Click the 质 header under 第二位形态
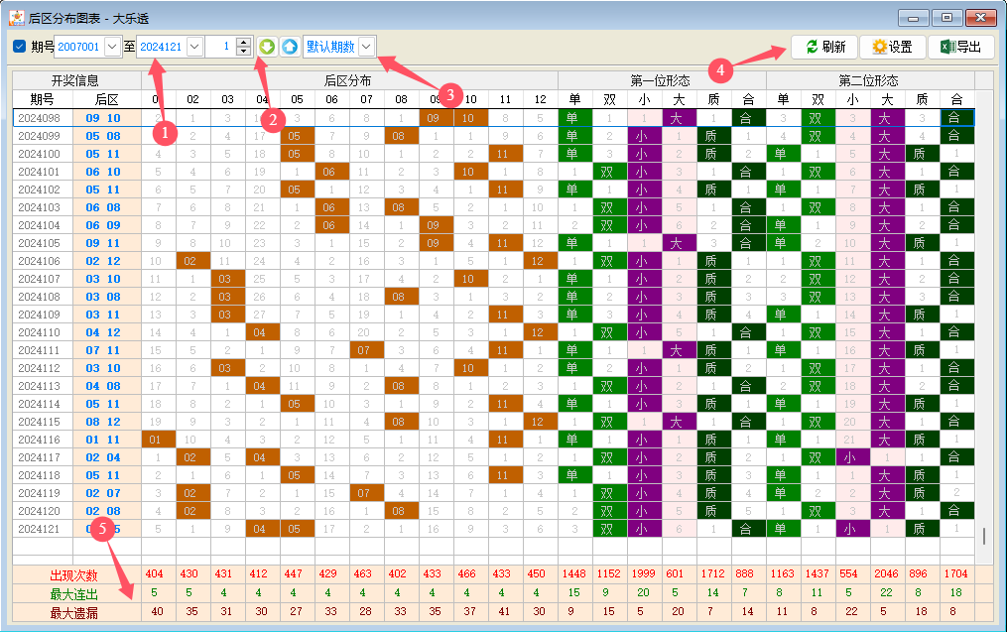Viewport: 1007px width, 632px height. (x=922, y=99)
